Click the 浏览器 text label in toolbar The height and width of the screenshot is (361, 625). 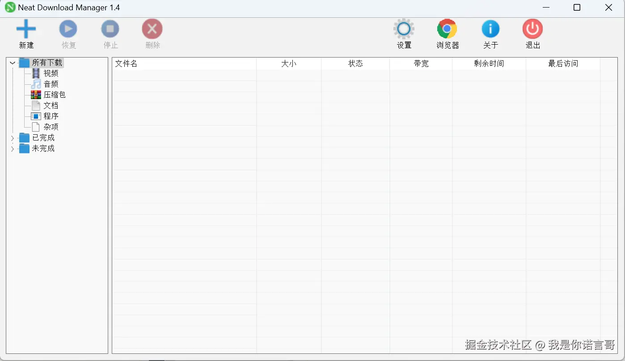(448, 45)
